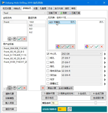Run arrow at end of 钻孔 row
Viewport: 108px width, 113px height.
point(105,63)
